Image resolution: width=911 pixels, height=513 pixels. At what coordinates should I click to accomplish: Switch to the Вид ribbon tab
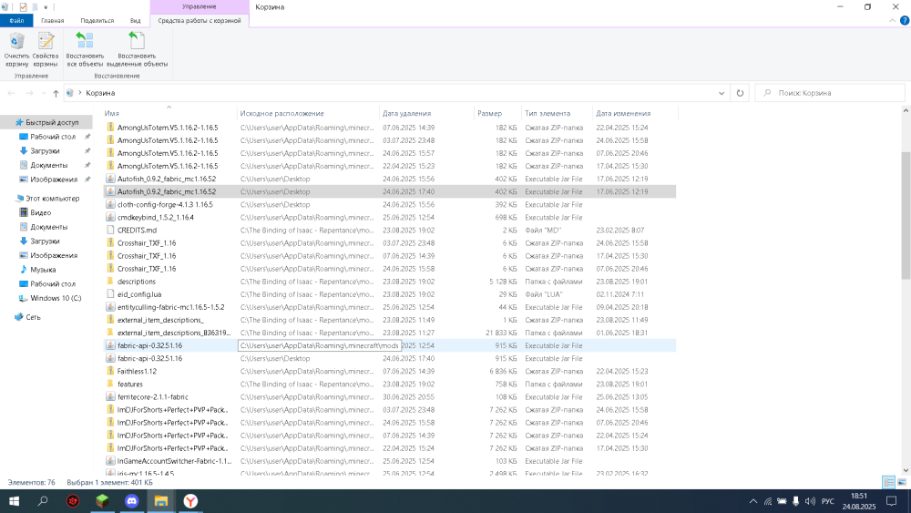click(136, 20)
